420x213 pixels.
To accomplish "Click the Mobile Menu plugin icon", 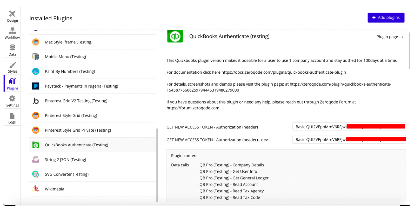I will 36,57.
